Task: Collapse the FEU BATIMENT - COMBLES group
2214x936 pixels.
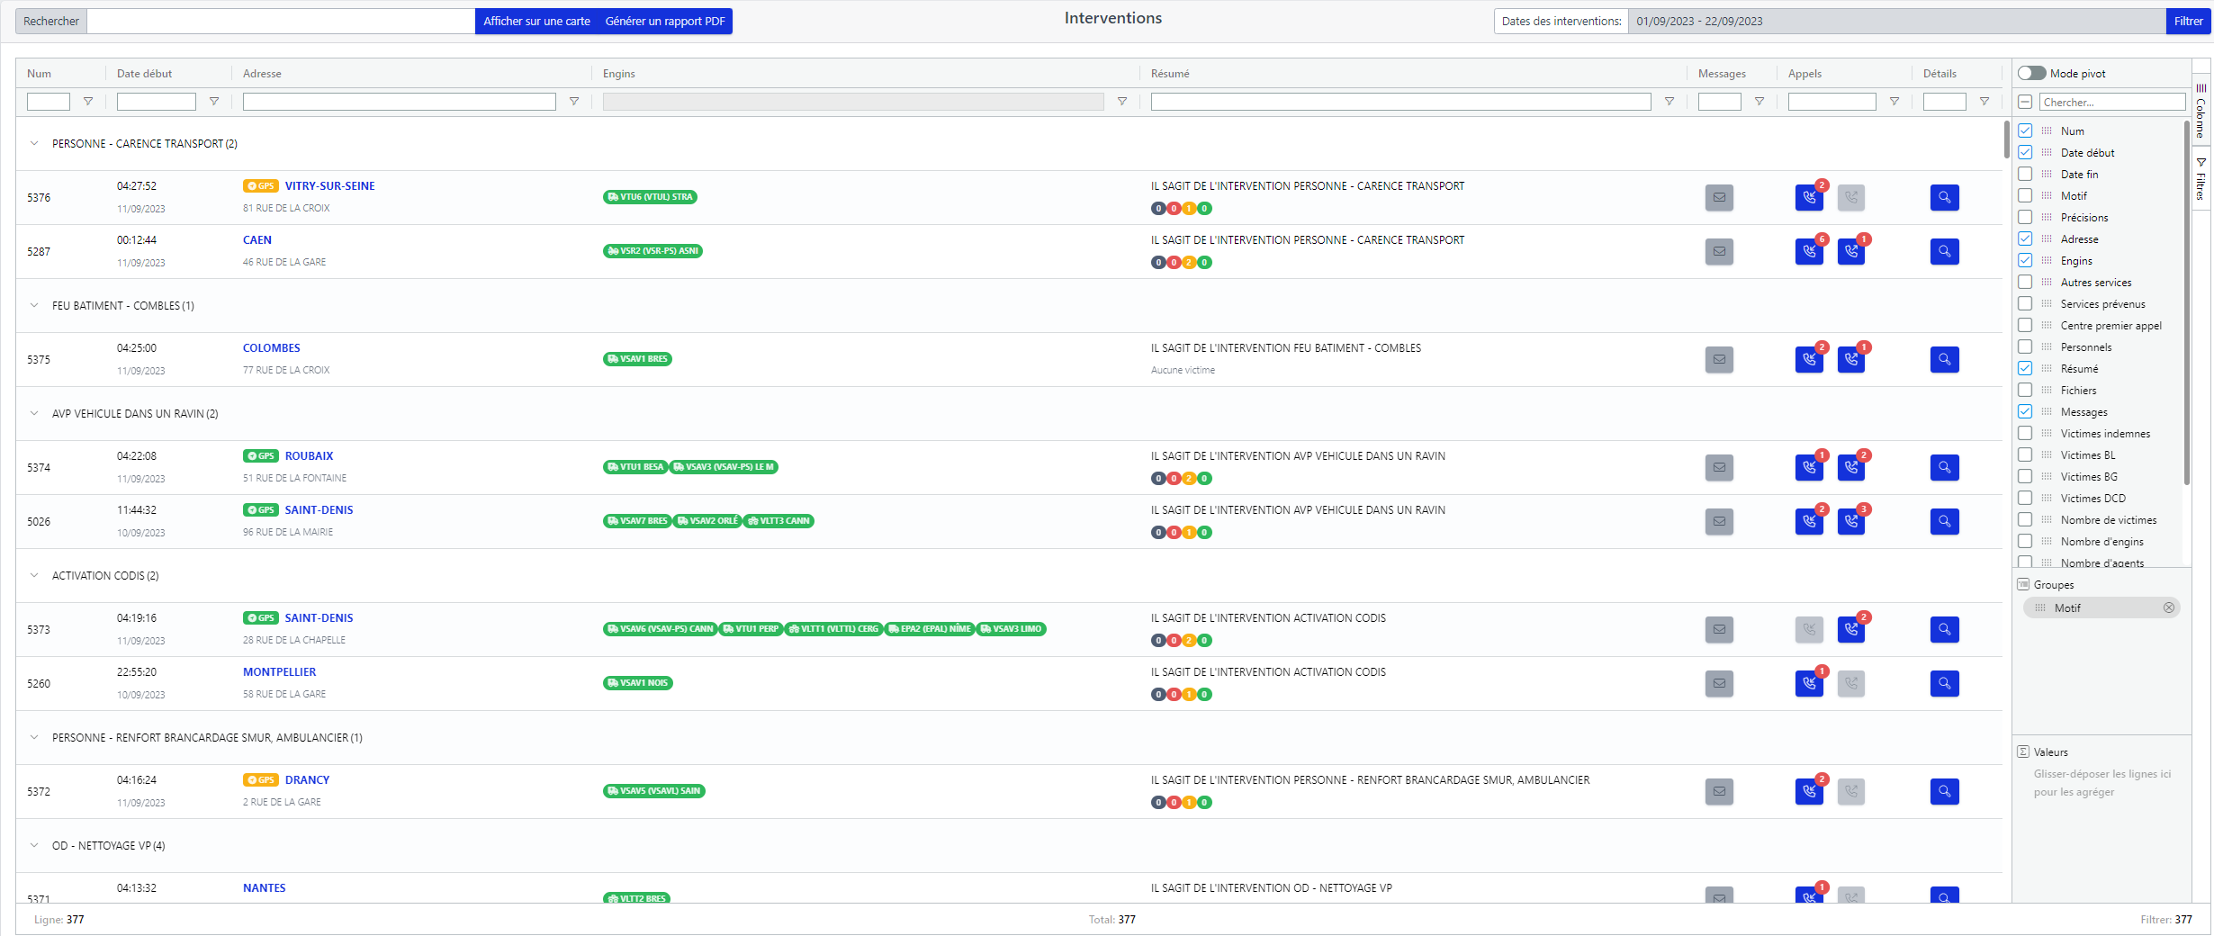Action: (x=34, y=306)
